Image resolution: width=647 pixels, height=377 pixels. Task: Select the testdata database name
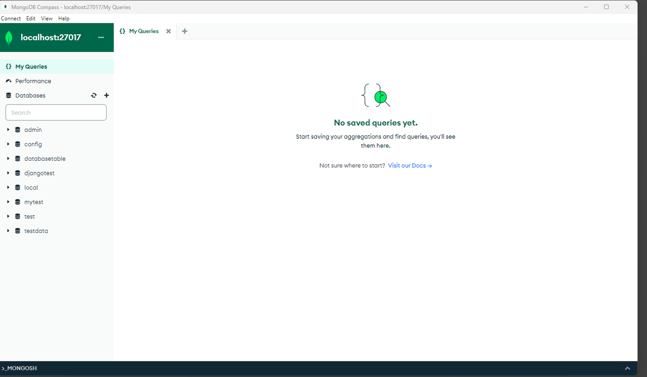36,231
